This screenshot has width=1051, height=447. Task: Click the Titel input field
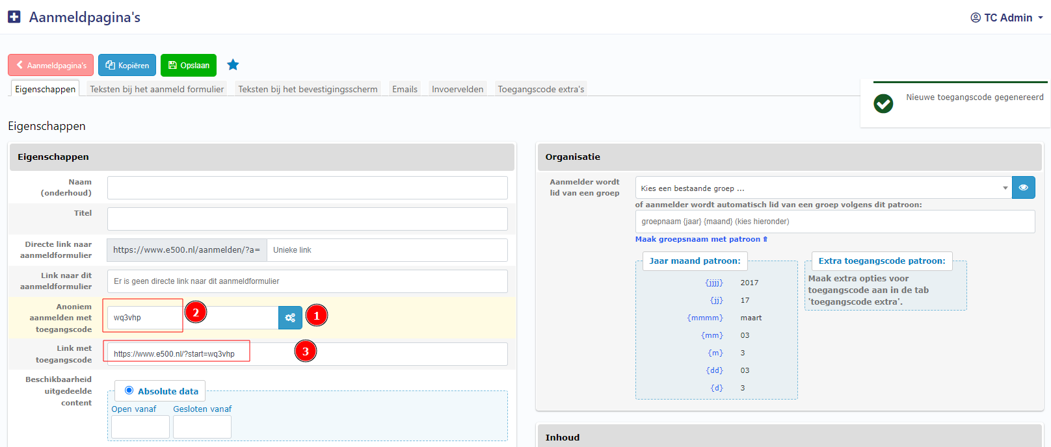click(307, 219)
